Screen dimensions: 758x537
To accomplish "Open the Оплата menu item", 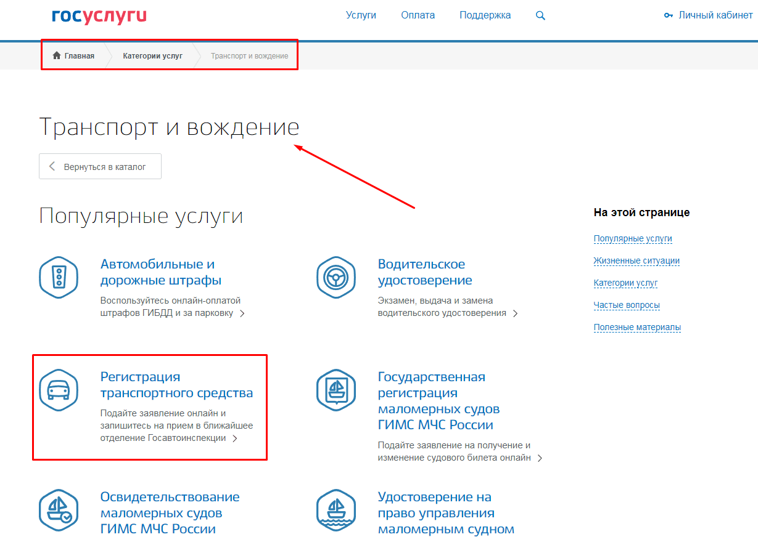I will (418, 15).
